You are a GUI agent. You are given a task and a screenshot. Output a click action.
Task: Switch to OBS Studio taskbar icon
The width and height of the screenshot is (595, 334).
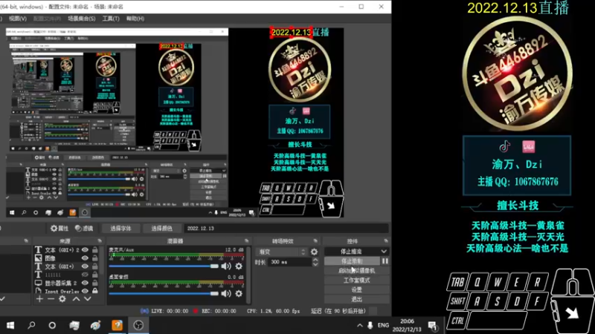[138, 325]
